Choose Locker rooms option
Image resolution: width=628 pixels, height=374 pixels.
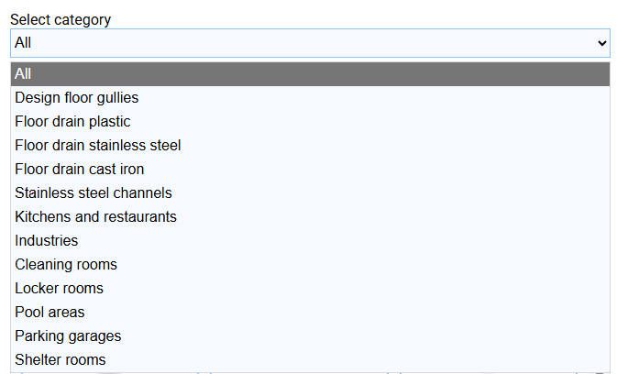[x=60, y=288]
